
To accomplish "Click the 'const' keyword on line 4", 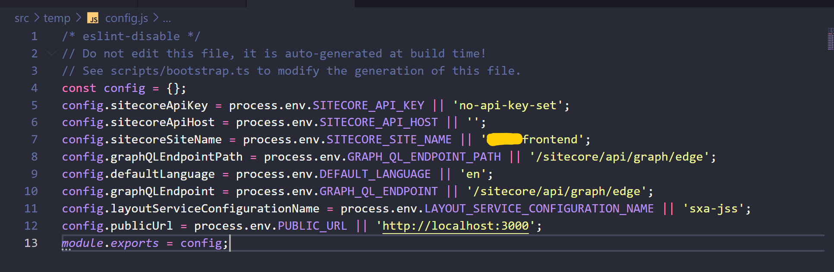I will pos(79,88).
